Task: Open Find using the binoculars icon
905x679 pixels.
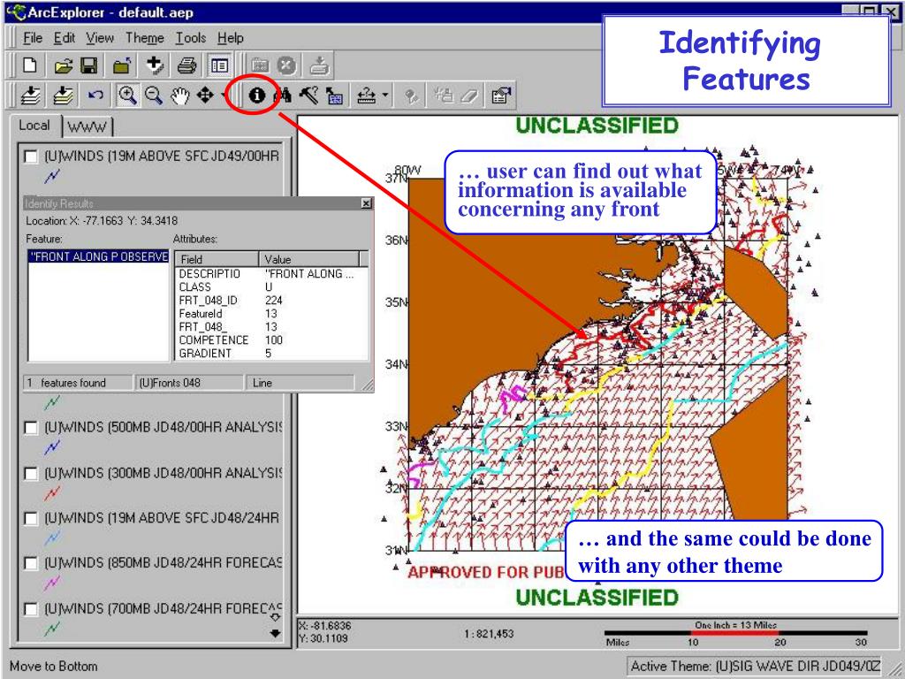Action: point(282,95)
